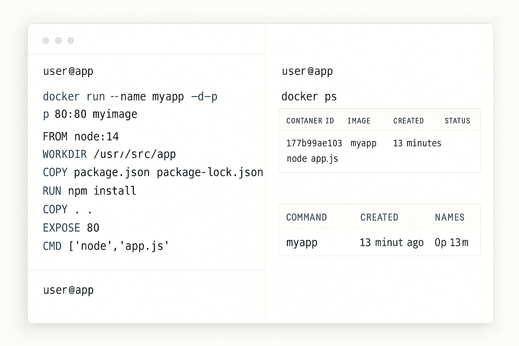The height and width of the screenshot is (346, 519).
Task: Click the RUN npm install line
Action: (x=89, y=191)
